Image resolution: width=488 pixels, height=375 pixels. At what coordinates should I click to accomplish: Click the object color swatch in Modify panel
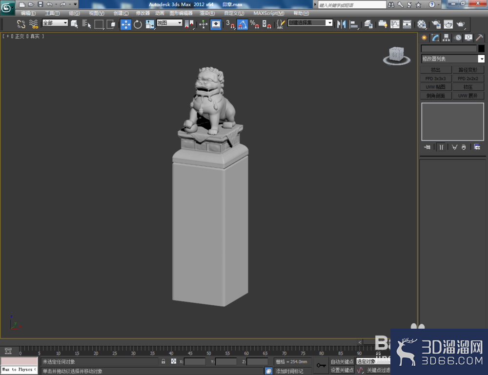tap(481, 48)
